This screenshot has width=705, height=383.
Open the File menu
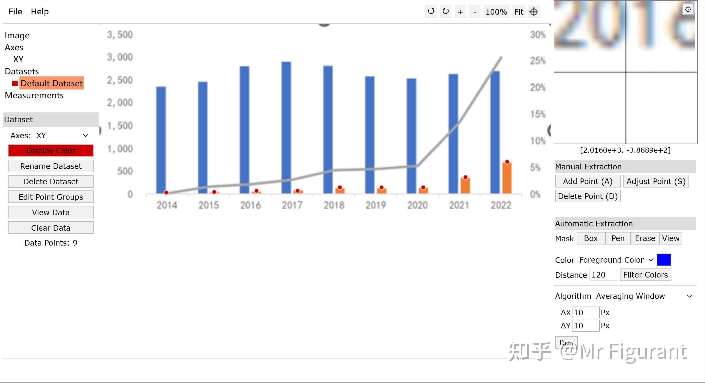click(15, 11)
